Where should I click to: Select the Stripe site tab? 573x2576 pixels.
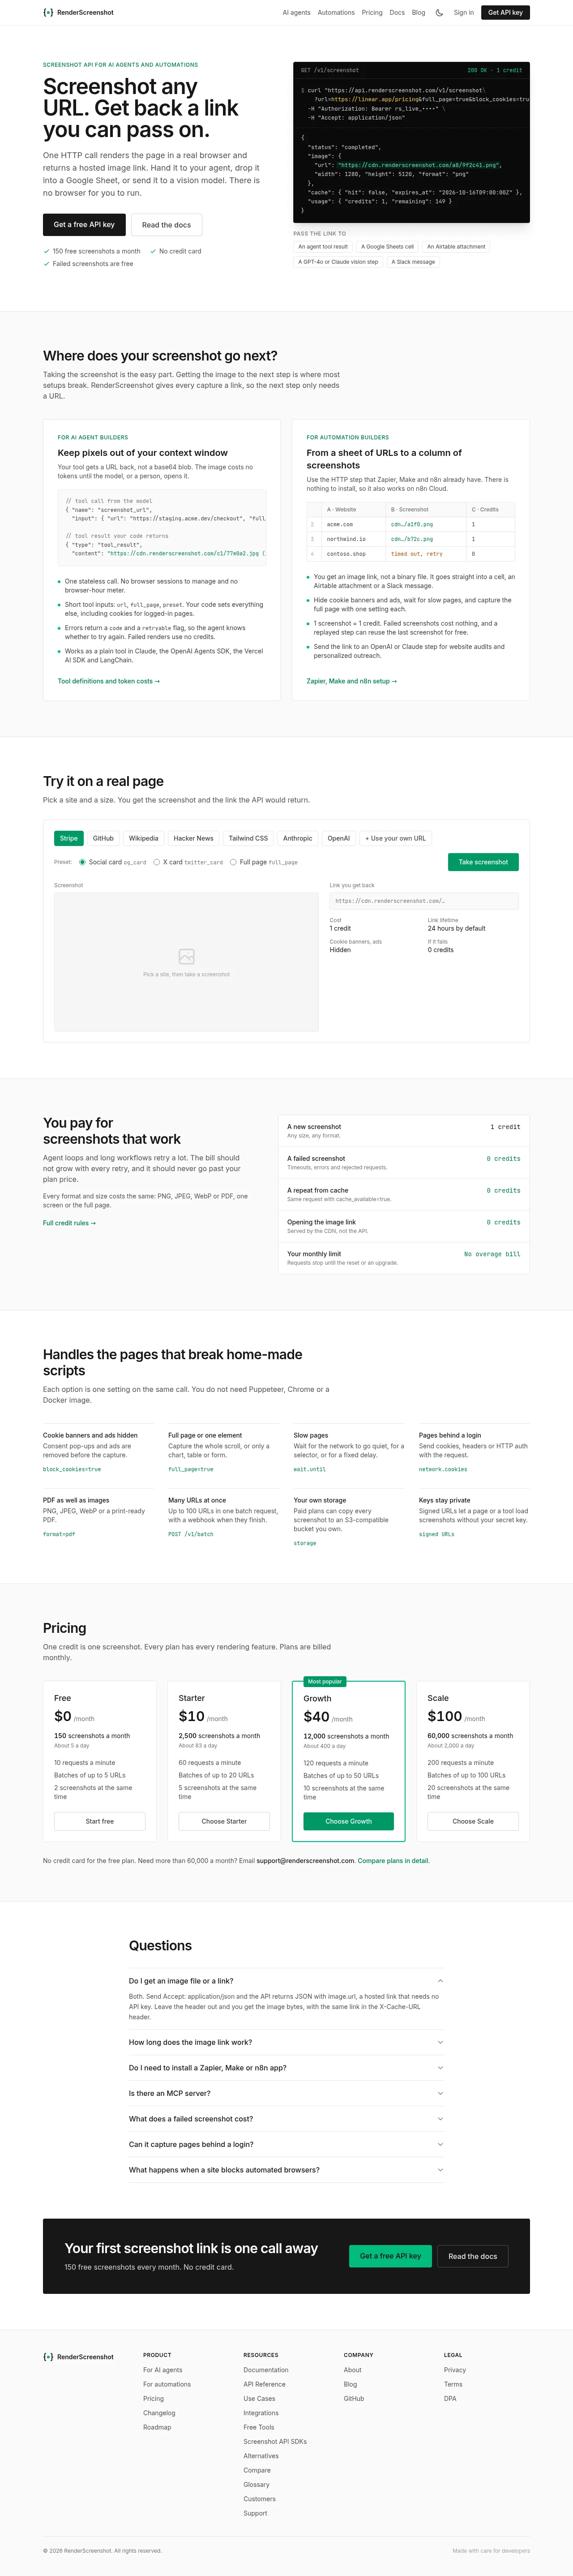[69, 838]
